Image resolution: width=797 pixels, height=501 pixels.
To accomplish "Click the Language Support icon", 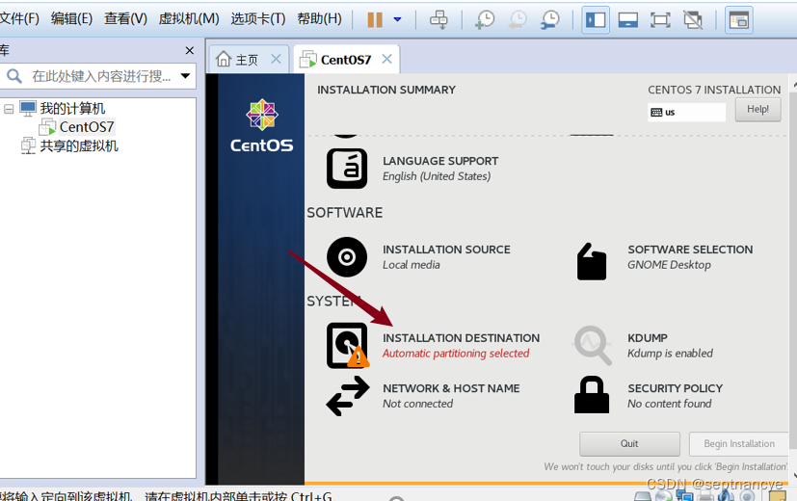I will [347, 169].
